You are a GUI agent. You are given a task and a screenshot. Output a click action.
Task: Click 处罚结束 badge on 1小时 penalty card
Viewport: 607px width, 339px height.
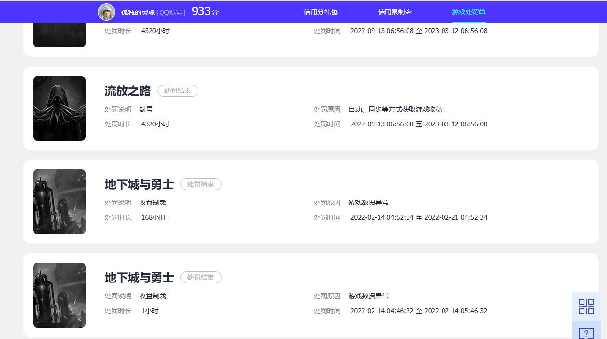[x=200, y=278]
